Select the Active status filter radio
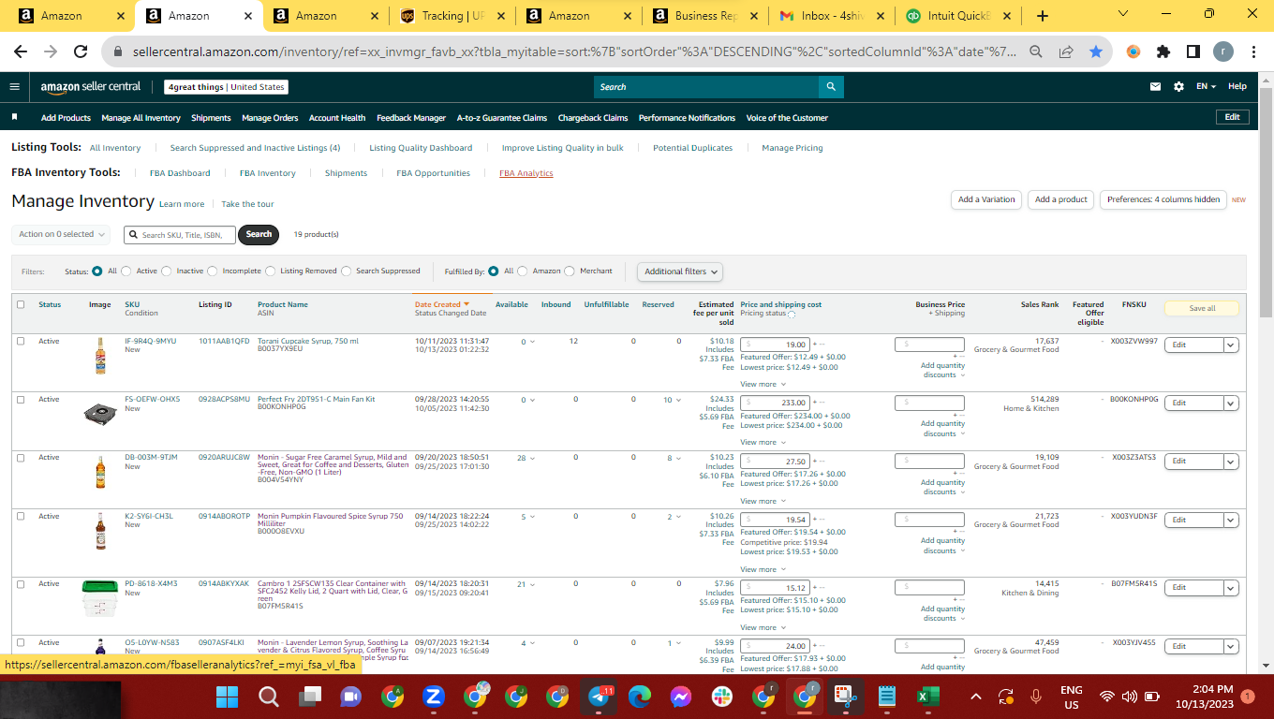Screen dimensions: 1274x719 tap(126, 271)
